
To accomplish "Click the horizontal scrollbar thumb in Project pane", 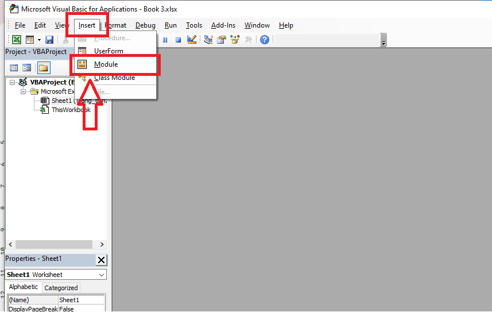I will tap(54, 244).
